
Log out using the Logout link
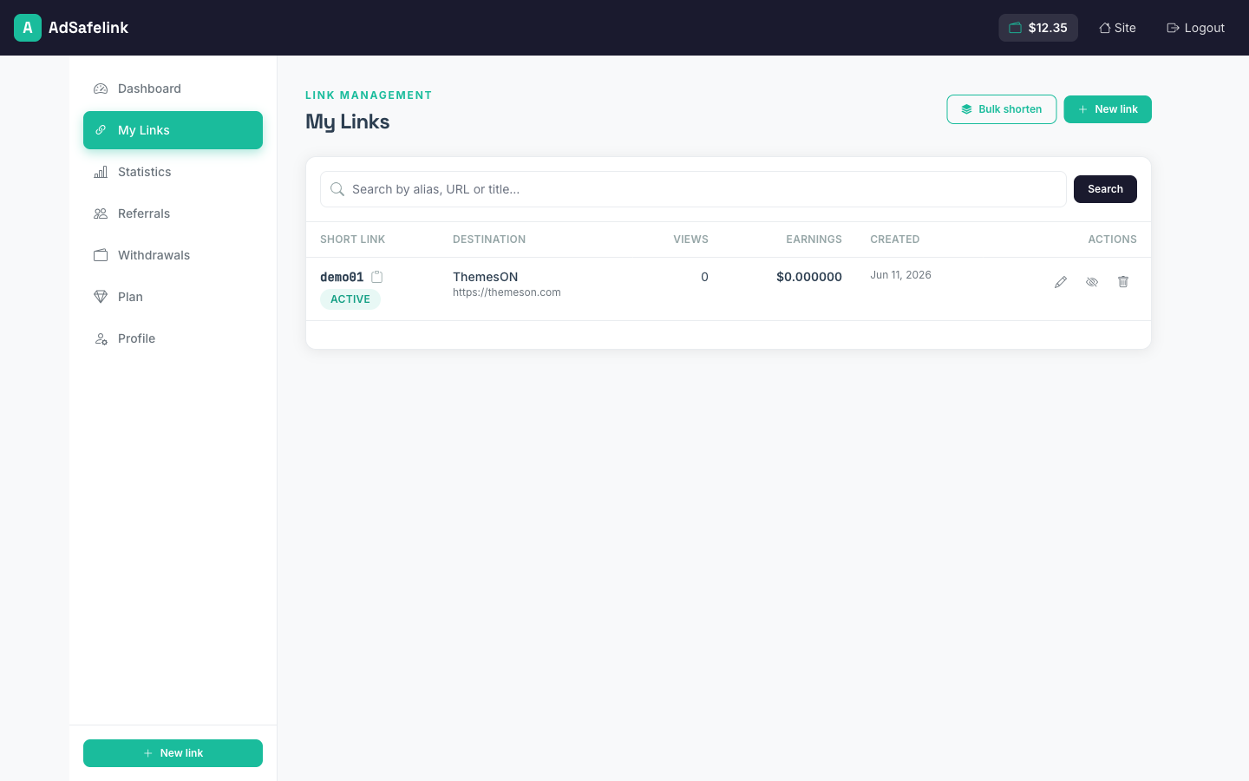point(1195,28)
